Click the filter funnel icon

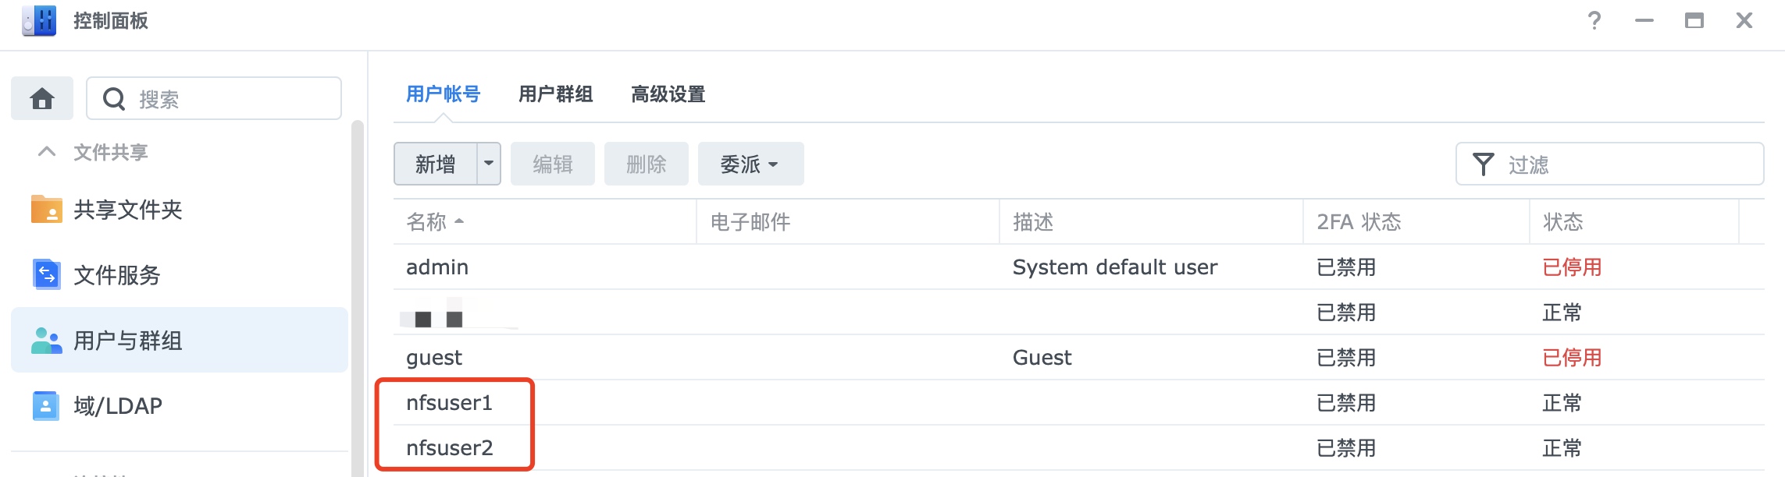(x=1483, y=164)
